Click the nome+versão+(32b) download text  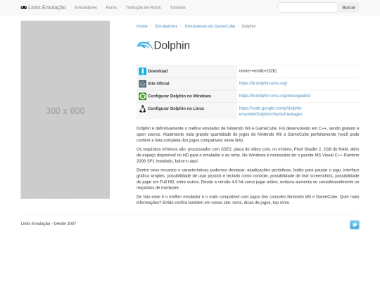point(258,71)
